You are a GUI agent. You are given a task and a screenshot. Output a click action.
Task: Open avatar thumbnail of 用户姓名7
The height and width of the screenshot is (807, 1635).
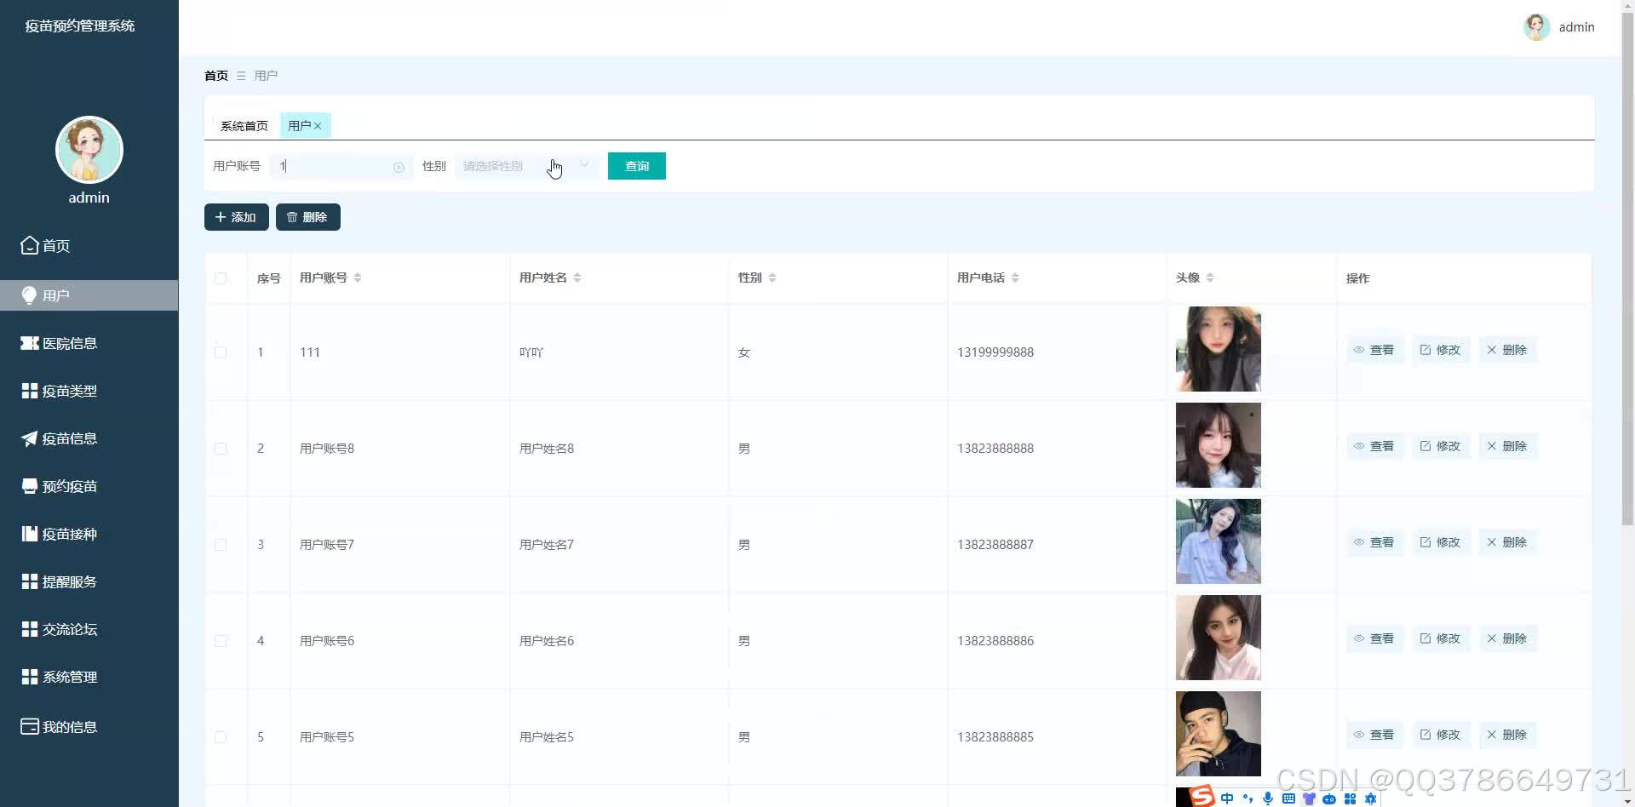coord(1219,541)
